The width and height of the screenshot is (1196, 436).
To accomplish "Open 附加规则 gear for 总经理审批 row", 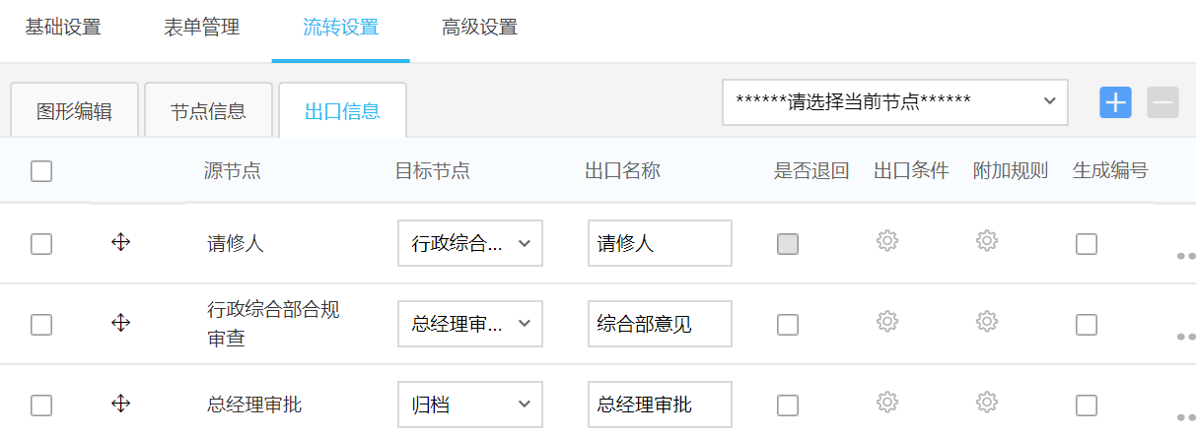I will pos(987,402).
